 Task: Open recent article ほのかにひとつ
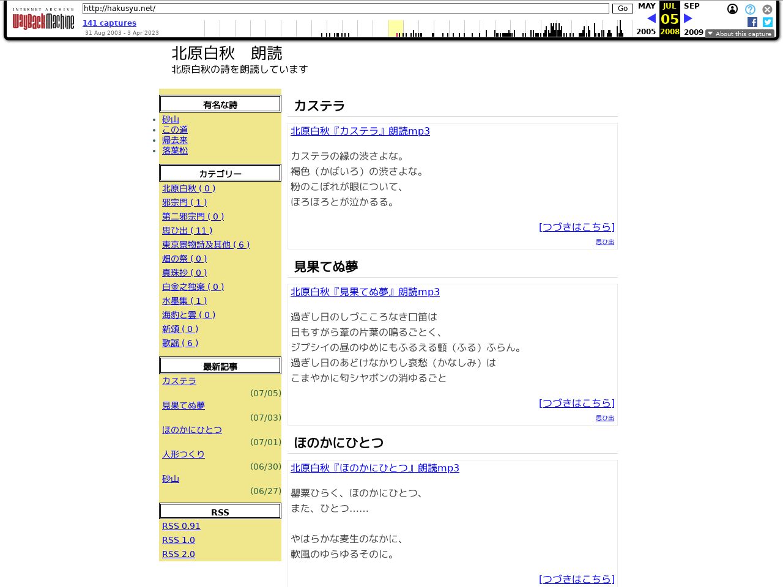coord(192,430)
